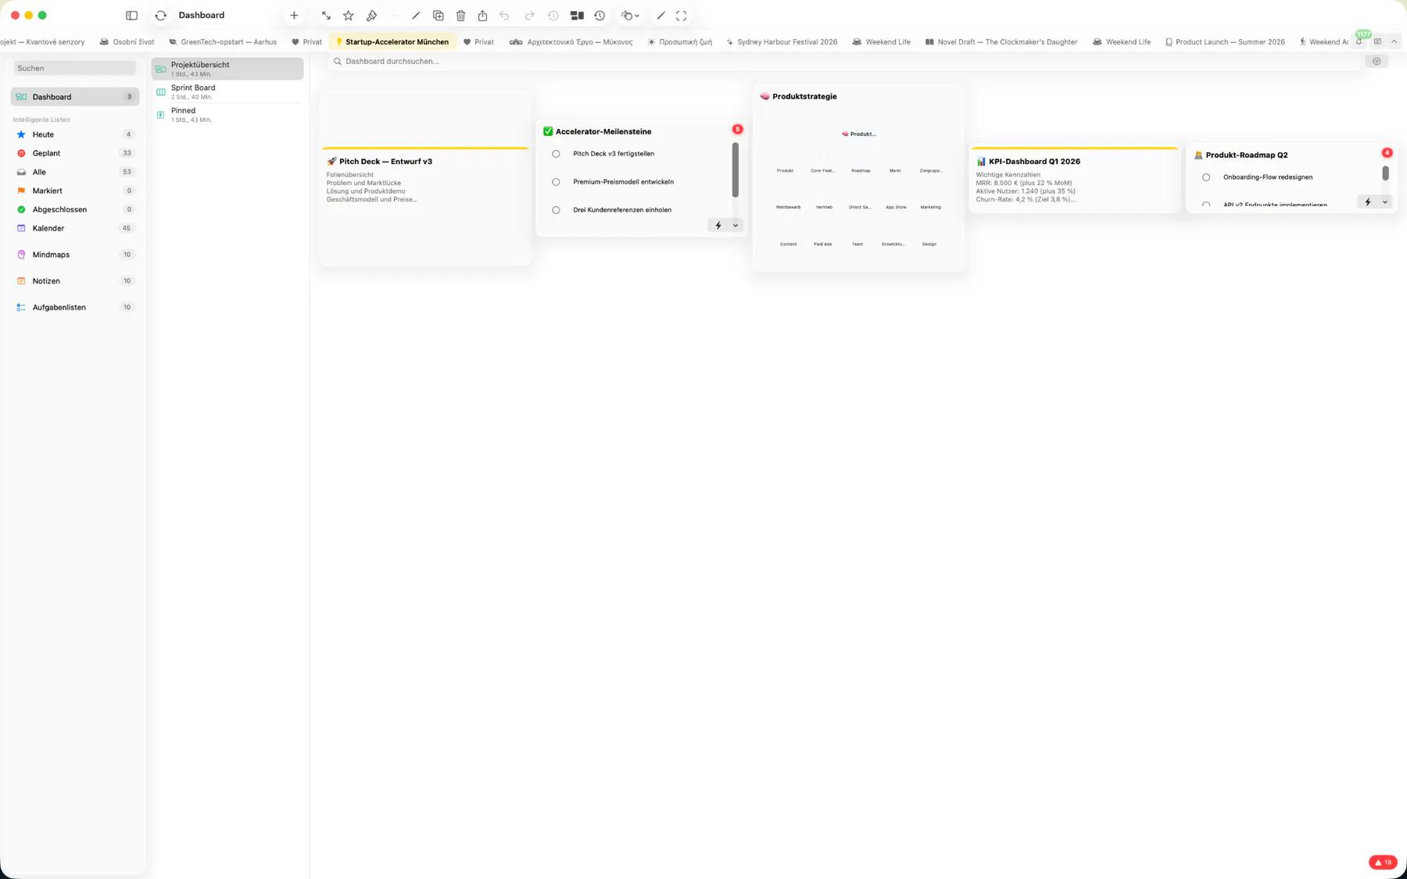Screen dimensions: 1407x879
Task: Switch to 'Προσωπική ζωή' tab
Action: click(680, 41)
